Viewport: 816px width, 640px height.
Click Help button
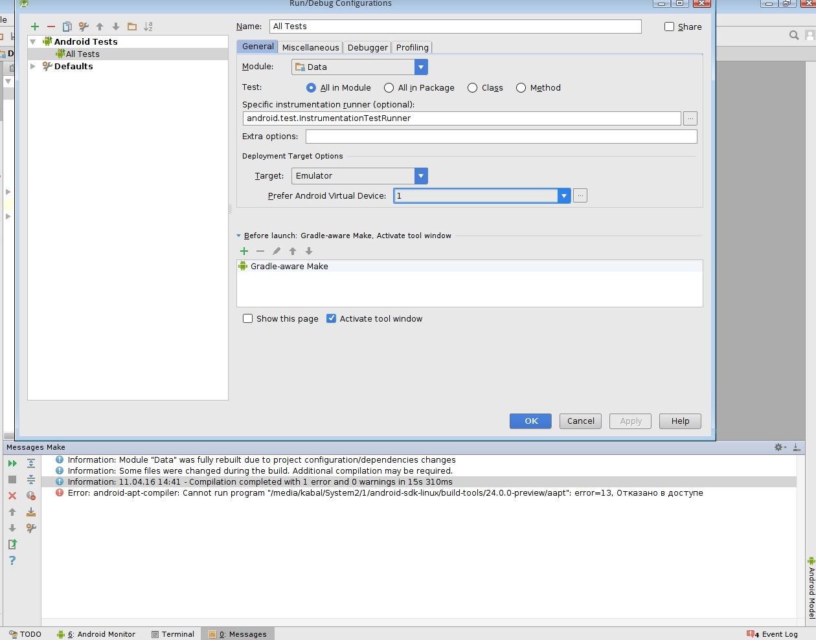click(x=680, y=421)
